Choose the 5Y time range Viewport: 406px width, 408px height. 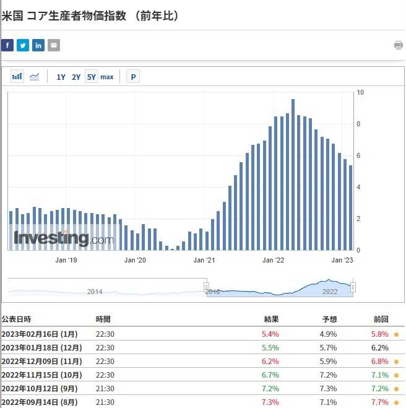pos(92,77)
